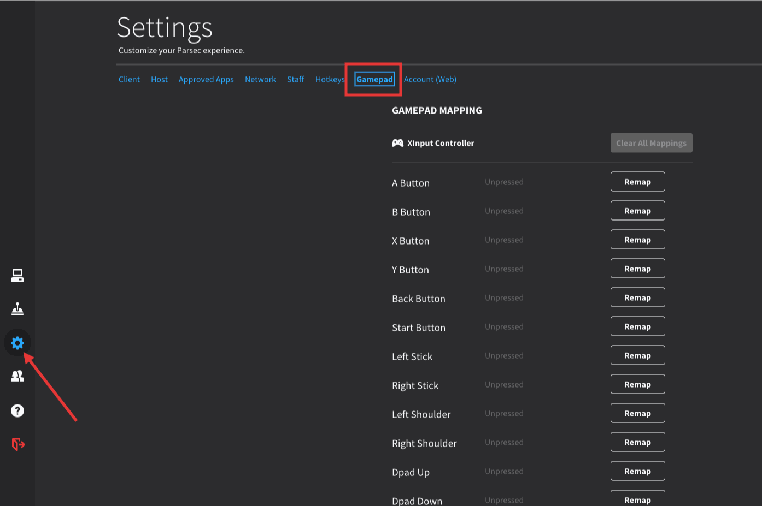762x506 pixels.
Task: Click Remap for Start Button
Action: click(x=637, y=326)
